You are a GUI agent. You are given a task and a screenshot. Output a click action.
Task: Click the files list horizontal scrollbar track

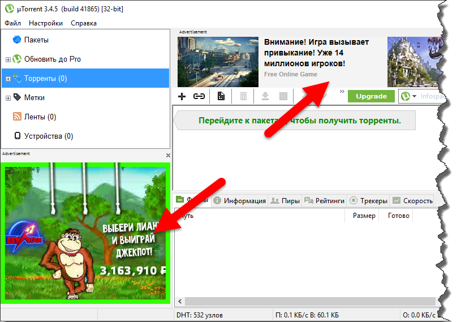(x=310, y=302)
